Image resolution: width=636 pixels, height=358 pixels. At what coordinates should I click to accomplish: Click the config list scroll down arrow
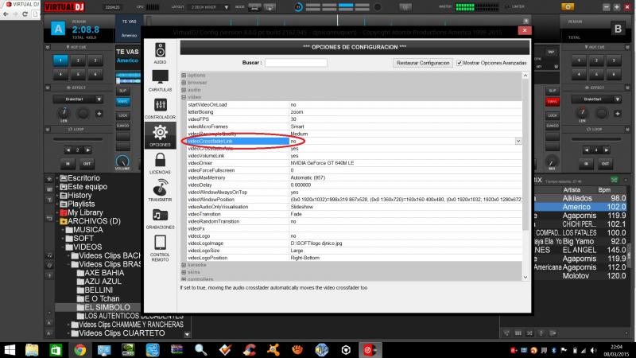pyautogui.click(x=525, y=277)
